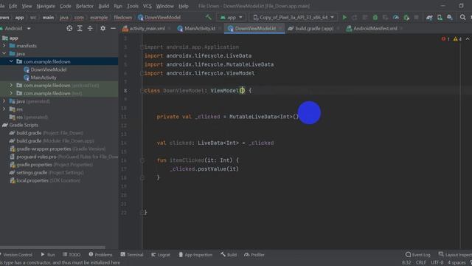Click the fold arrow beside the imports
The height and width of the screenshot is (266, 472).
click(142, 47)
